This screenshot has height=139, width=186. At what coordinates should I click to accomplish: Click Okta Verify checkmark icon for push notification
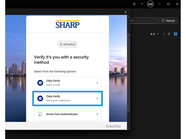click(40, 98)
